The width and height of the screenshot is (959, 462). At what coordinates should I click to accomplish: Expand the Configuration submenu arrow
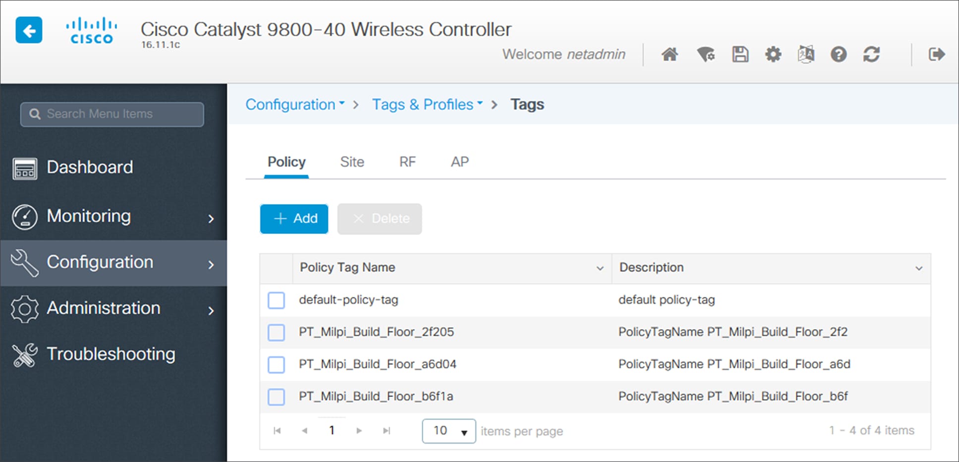tap(211, 265)
